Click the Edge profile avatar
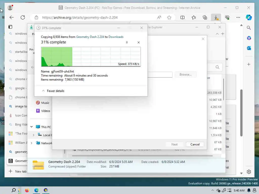259x194 pixels. [10, 7]
